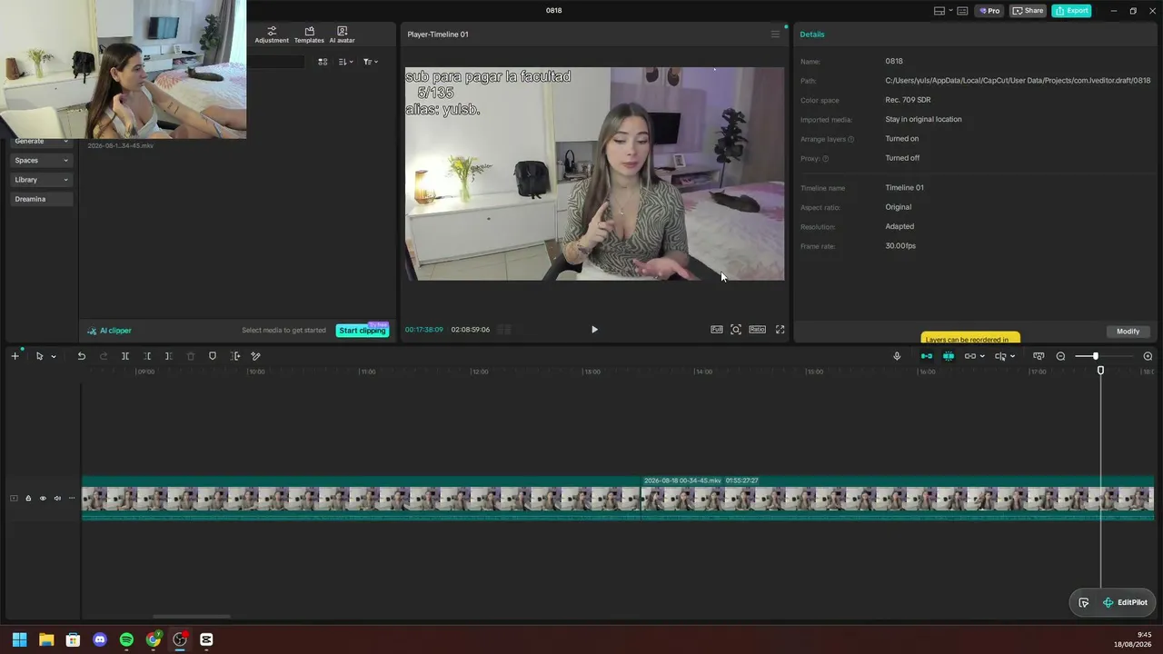Image resolution: width=1163 pixels, height=654 pixels.
Task: Open the Templates tab
Action: (309, 35)
